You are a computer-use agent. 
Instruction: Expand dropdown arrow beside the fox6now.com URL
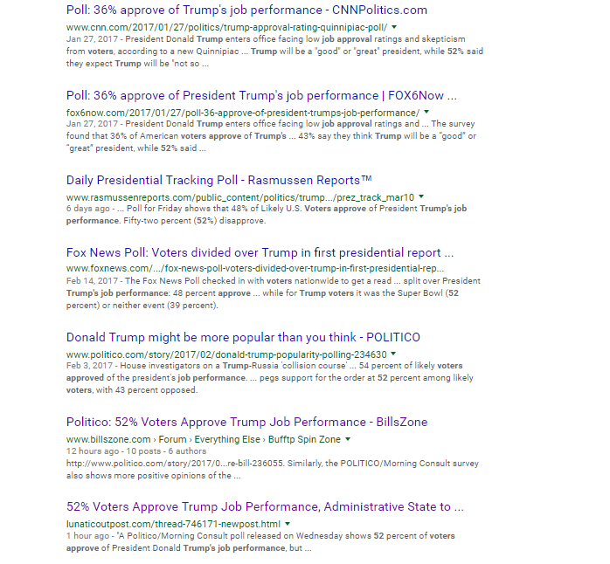426,113
